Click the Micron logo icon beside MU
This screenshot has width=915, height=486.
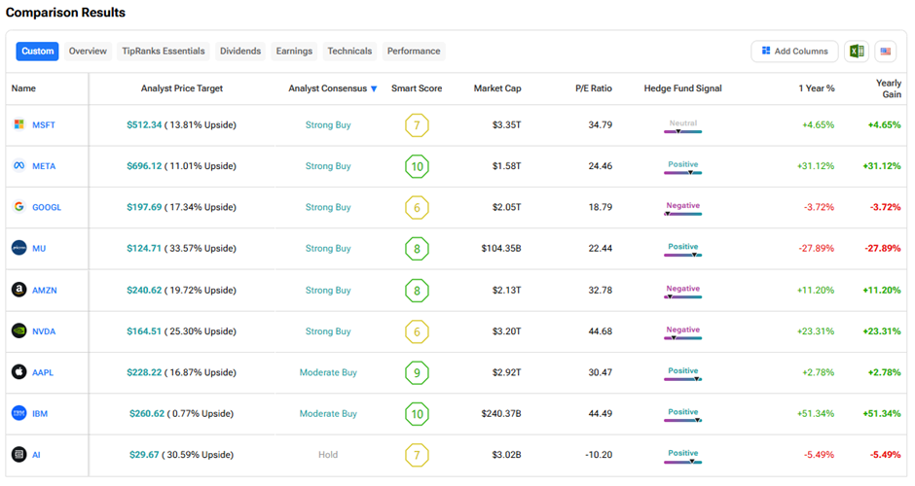pyautogui.click(x=19, y=248)
